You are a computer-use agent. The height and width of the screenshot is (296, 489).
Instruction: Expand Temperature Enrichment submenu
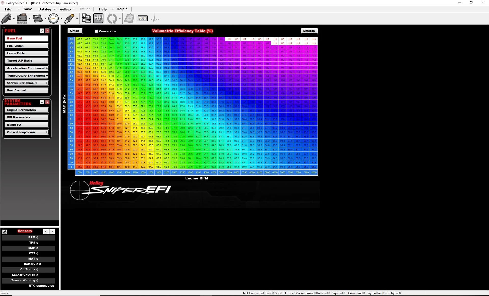(47, 76)
